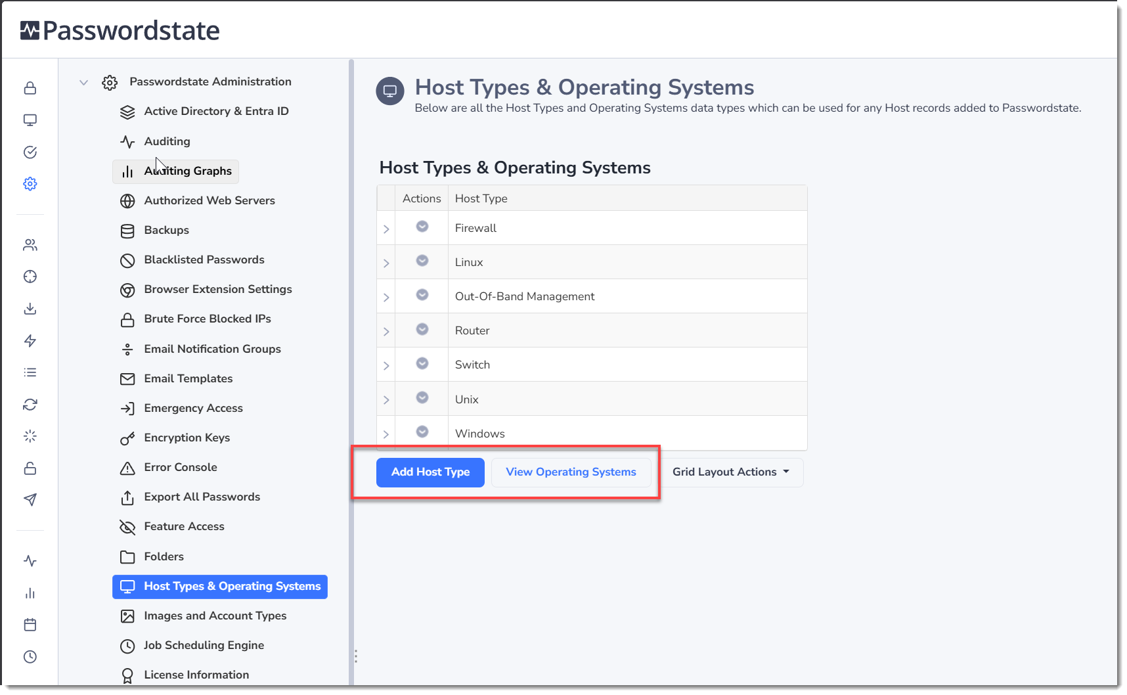
Task: Open Browser Extension Settings
Action: click(x=206, y=290)
